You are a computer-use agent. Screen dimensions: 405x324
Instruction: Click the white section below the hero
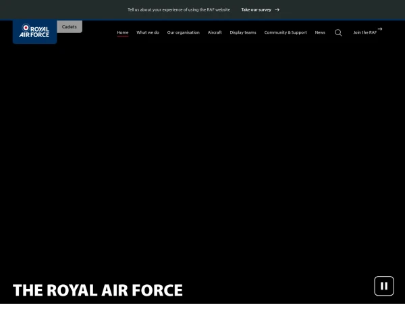tap(202, 314)
